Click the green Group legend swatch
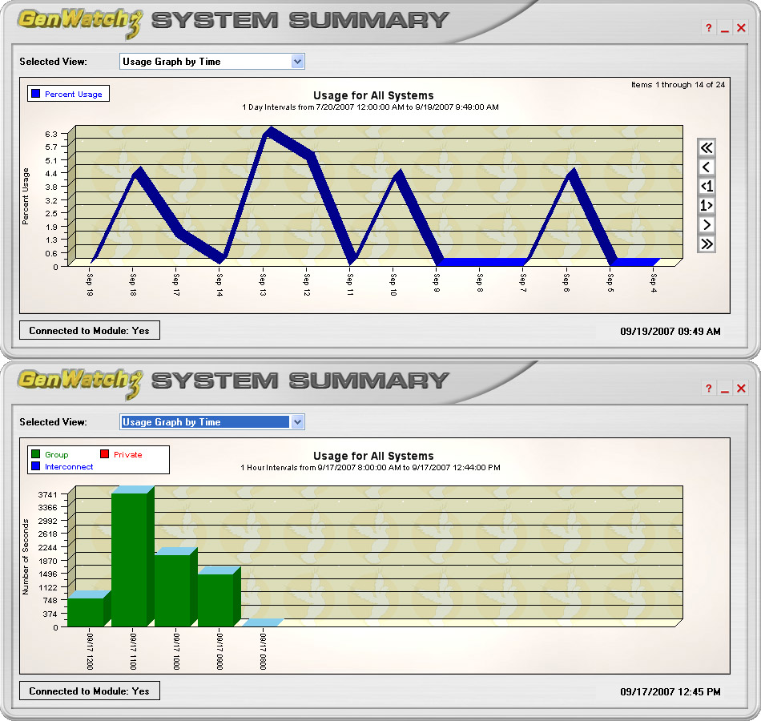The image size is (761, 721). click(x=35, y=455)
